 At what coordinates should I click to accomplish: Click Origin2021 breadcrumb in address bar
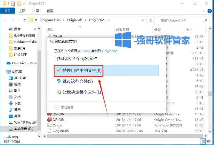click(x=97, y=20)
